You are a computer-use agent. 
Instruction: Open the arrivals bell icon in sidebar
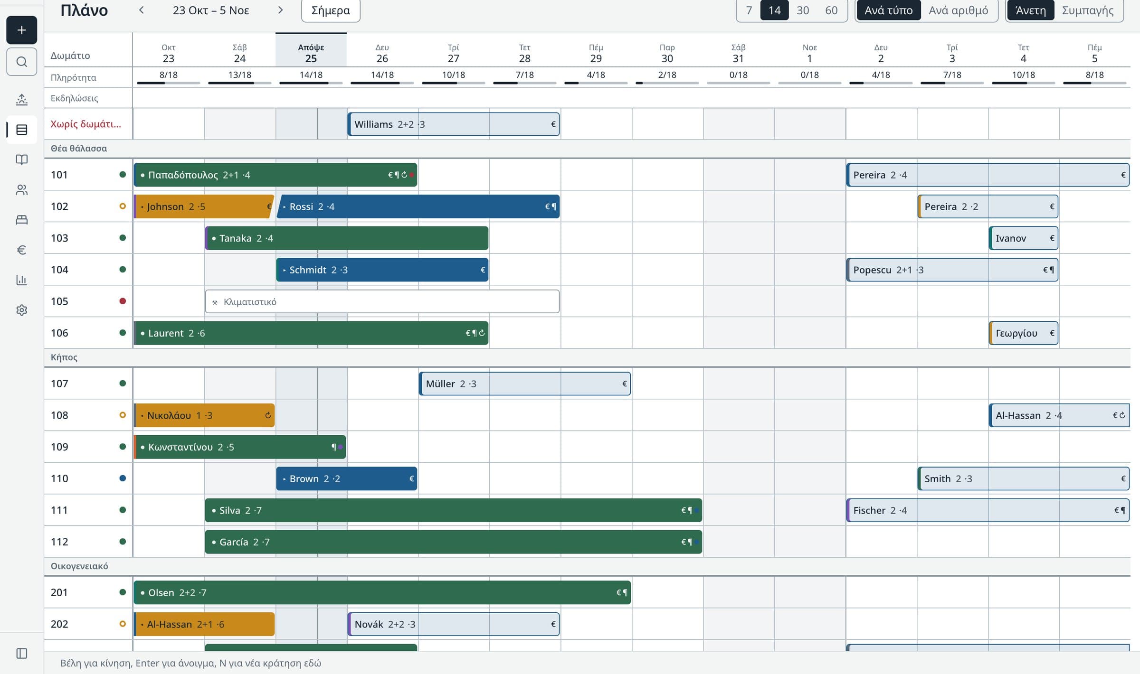[21, 99]
